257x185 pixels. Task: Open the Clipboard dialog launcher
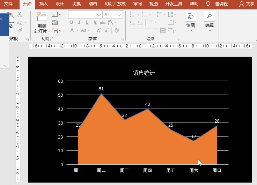(x=28, y=39)
